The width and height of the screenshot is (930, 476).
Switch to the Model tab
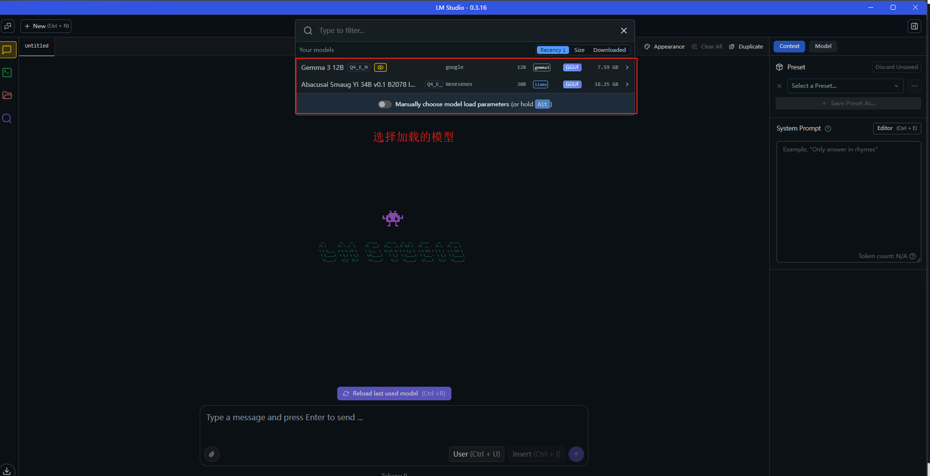(x=823, y=46)
